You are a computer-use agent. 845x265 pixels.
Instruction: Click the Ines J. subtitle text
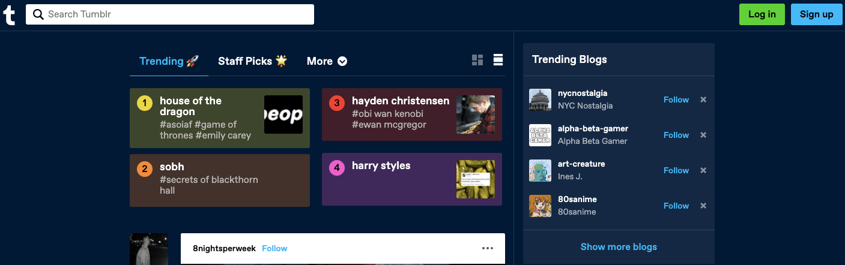[x=570, y=177]
